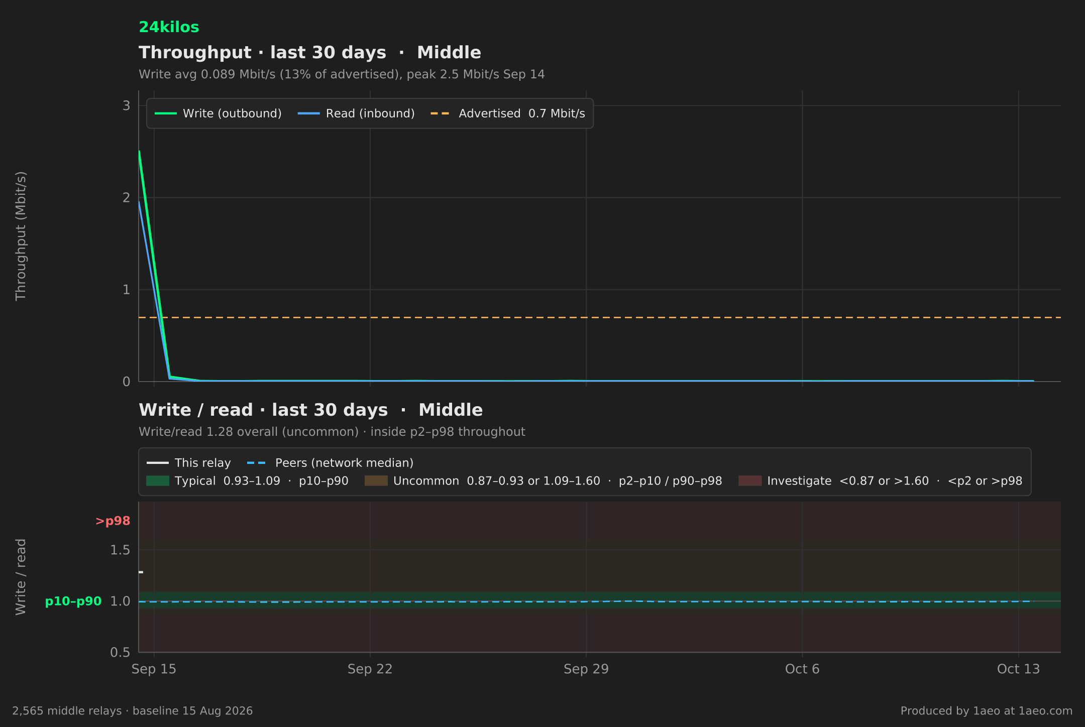
Task: Click the white This relay data marker
Action: [141, 572]
